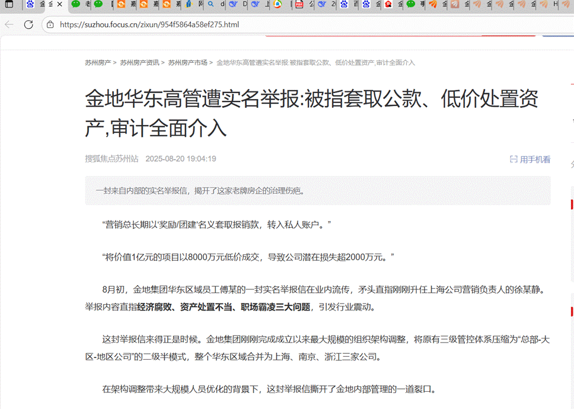574x409 pixels.
Task: Switch to the PDF icon tab
Action: (299, 5)
